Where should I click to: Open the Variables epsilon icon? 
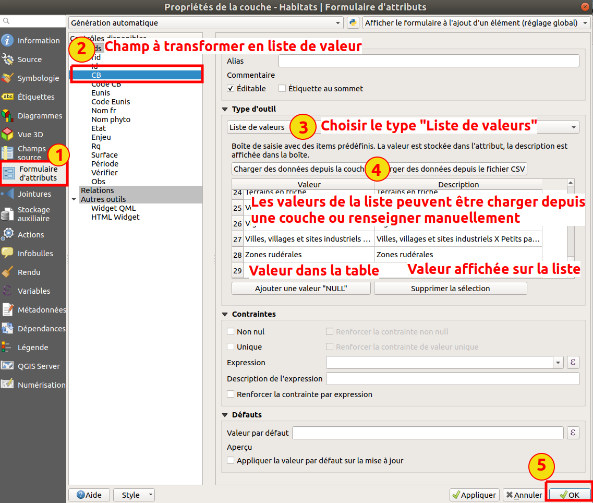pos(7,291)
